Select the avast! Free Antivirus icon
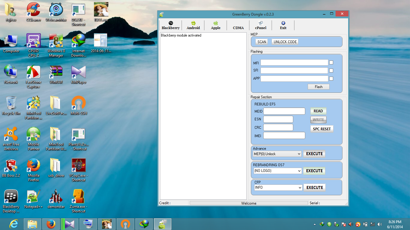 (x=11, y=139)
